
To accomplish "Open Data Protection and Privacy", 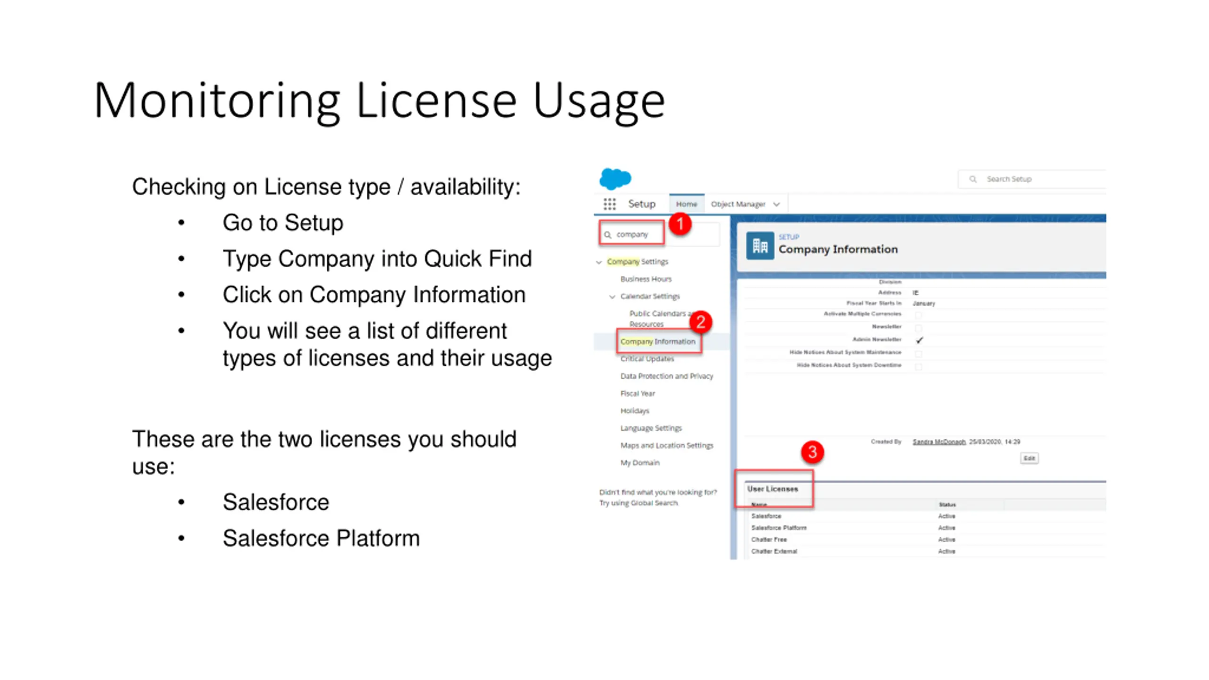I will coord(666,376).
